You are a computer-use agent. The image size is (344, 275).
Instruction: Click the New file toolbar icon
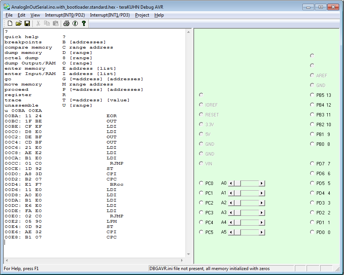(10, 24)
